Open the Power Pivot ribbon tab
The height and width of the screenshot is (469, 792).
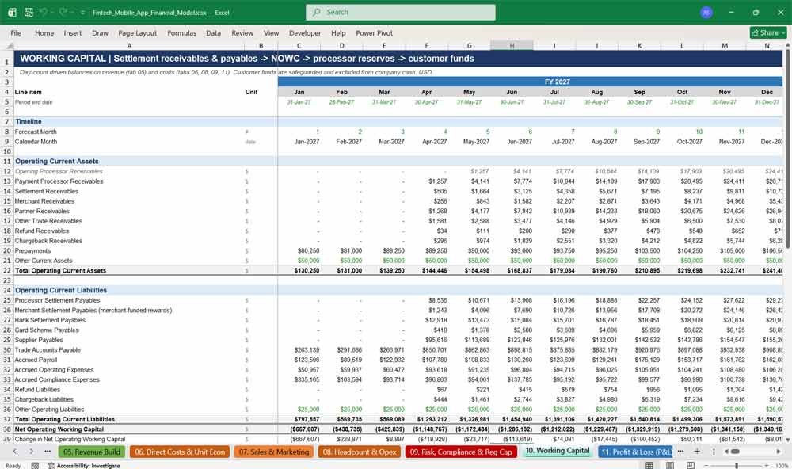[374, 32]
